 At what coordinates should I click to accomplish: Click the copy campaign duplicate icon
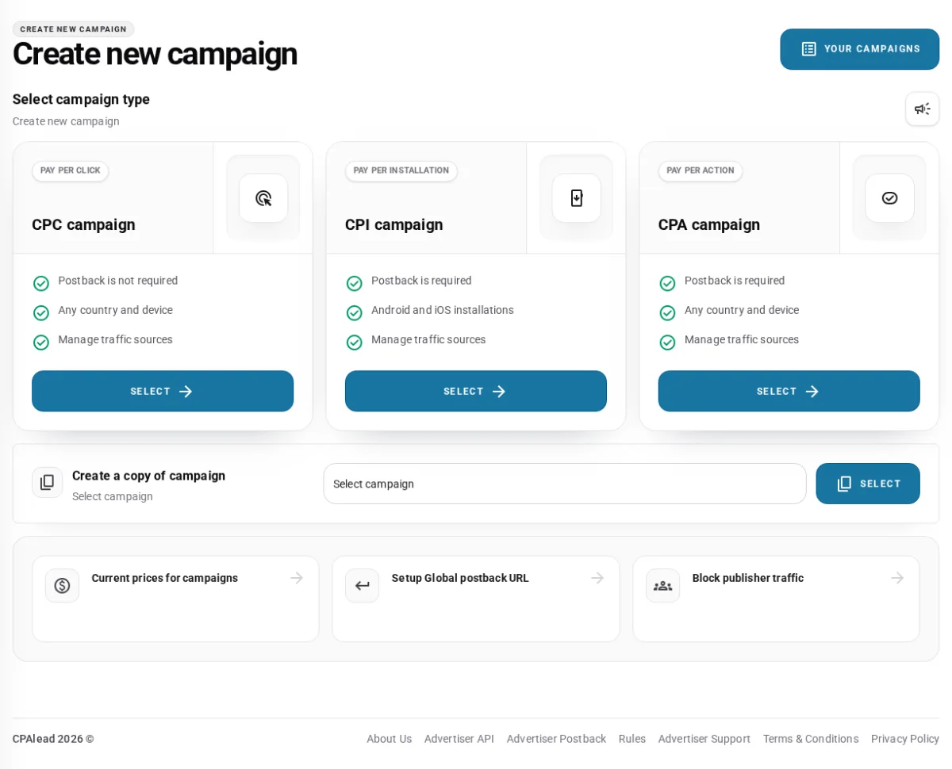click(48, 482)
